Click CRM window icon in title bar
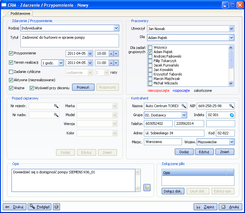The height and width of the screenshot is (213, 245). pos(4,5)
